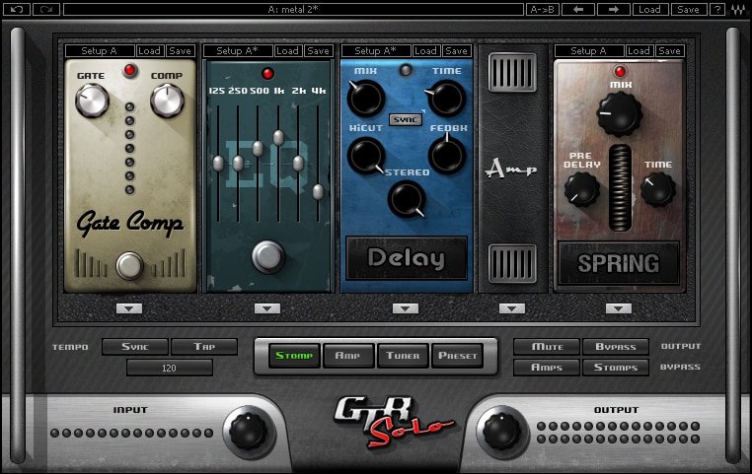
Task: Click the 250 Hz EQ slider handle
Action: pos(238,164)
